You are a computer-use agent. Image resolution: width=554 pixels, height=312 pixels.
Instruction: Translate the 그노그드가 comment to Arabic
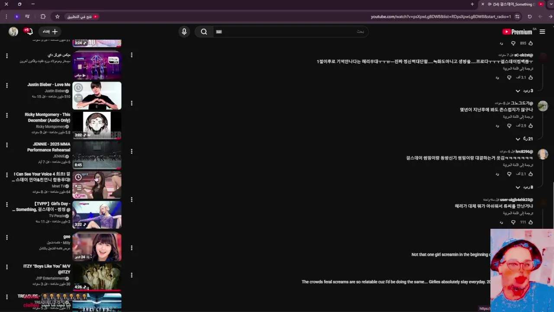(x=518, y=117)
